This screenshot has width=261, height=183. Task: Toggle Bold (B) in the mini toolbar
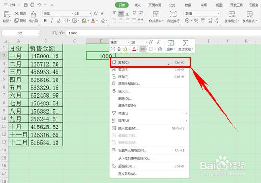point(119,49)
